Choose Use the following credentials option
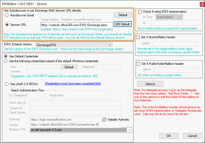The height and width of the screenshot is (143, 205). tap(6, 61)
